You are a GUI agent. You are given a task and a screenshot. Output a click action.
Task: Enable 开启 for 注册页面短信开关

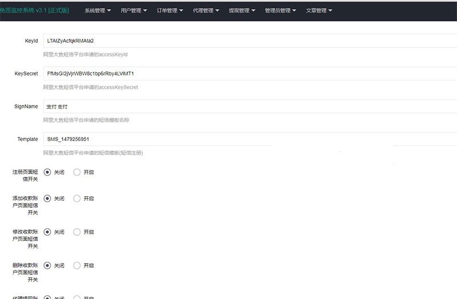[x=77, y=172]
